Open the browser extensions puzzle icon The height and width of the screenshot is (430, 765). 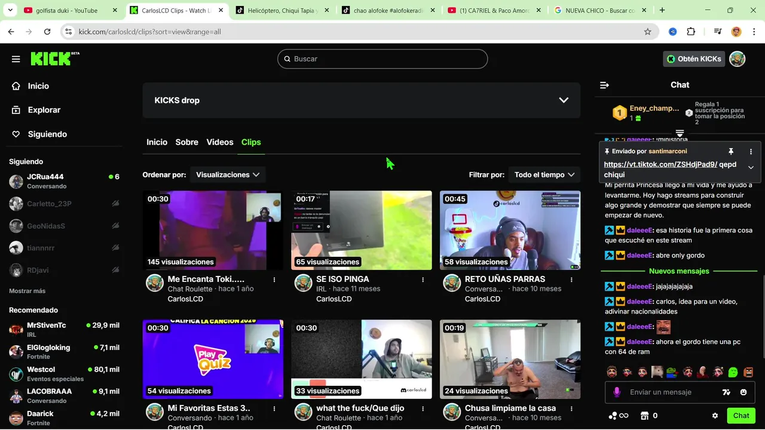tap(691, 32)
